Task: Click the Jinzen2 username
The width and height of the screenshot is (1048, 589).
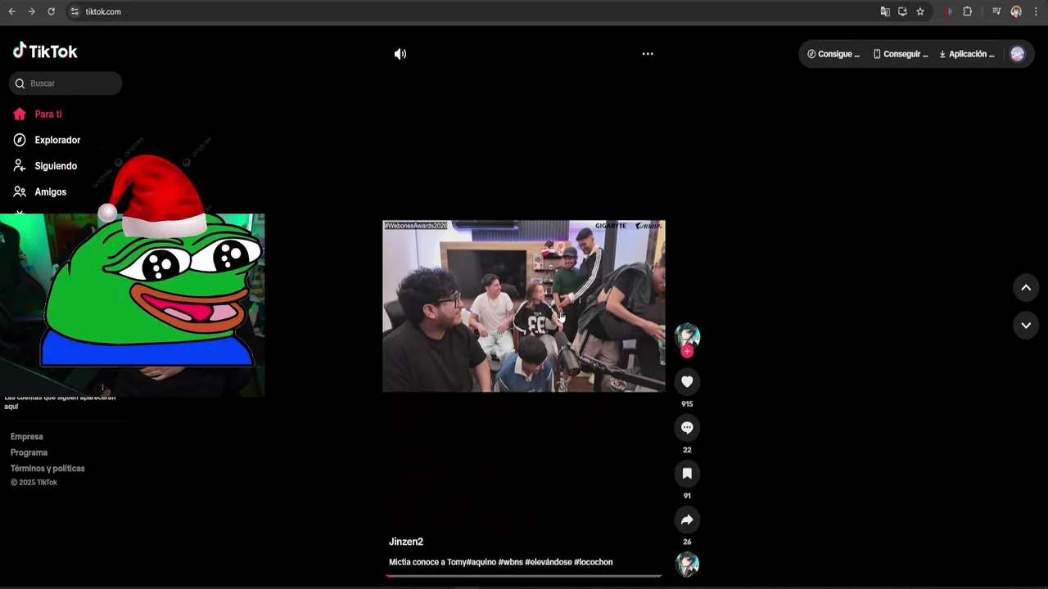Action: [x=406, y=542]
